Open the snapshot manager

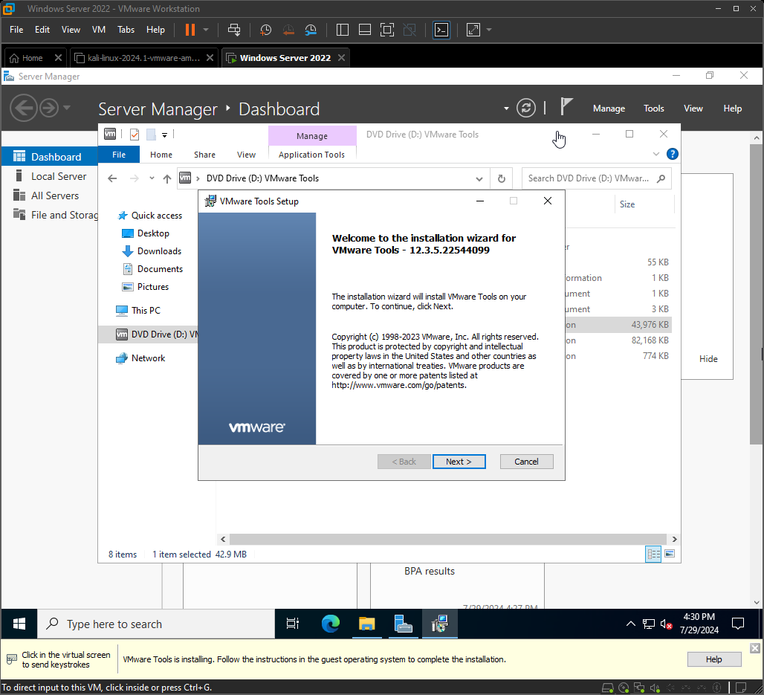[311, 30]
